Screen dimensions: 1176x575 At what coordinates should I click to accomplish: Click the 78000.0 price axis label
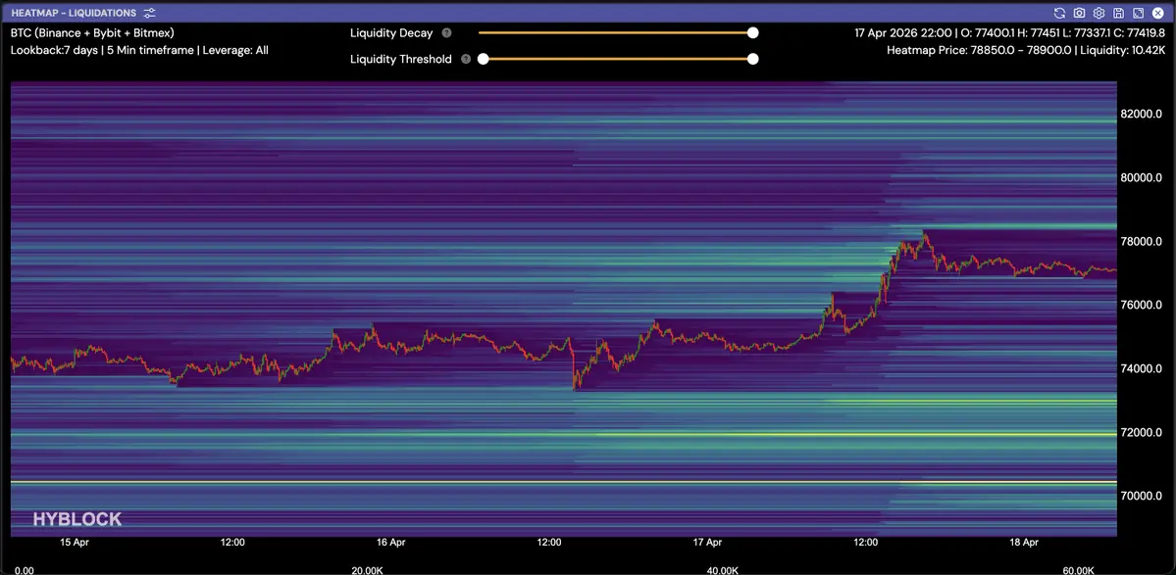click(1142, 241)
